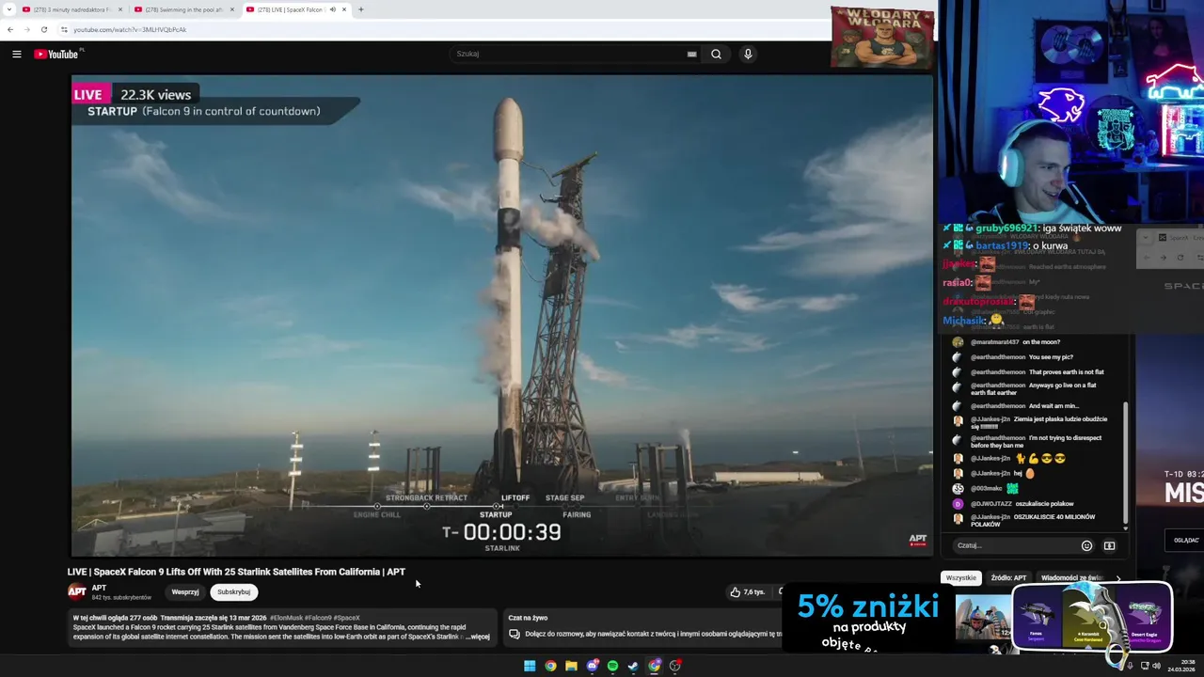The width and height of the screenshot is (1204, 677).
Task: Close the SpaceX Falcon live tab
Action: pyautogui.click(x=344, y=9)
